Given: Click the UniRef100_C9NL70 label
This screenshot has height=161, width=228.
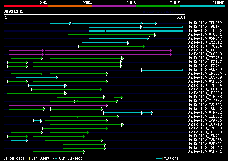Looking at the screenshot, I should click(x=204, y=109).
